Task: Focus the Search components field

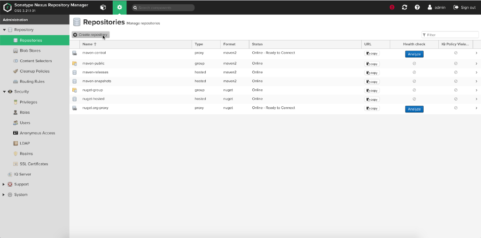Action: click(x=163, y=8)
